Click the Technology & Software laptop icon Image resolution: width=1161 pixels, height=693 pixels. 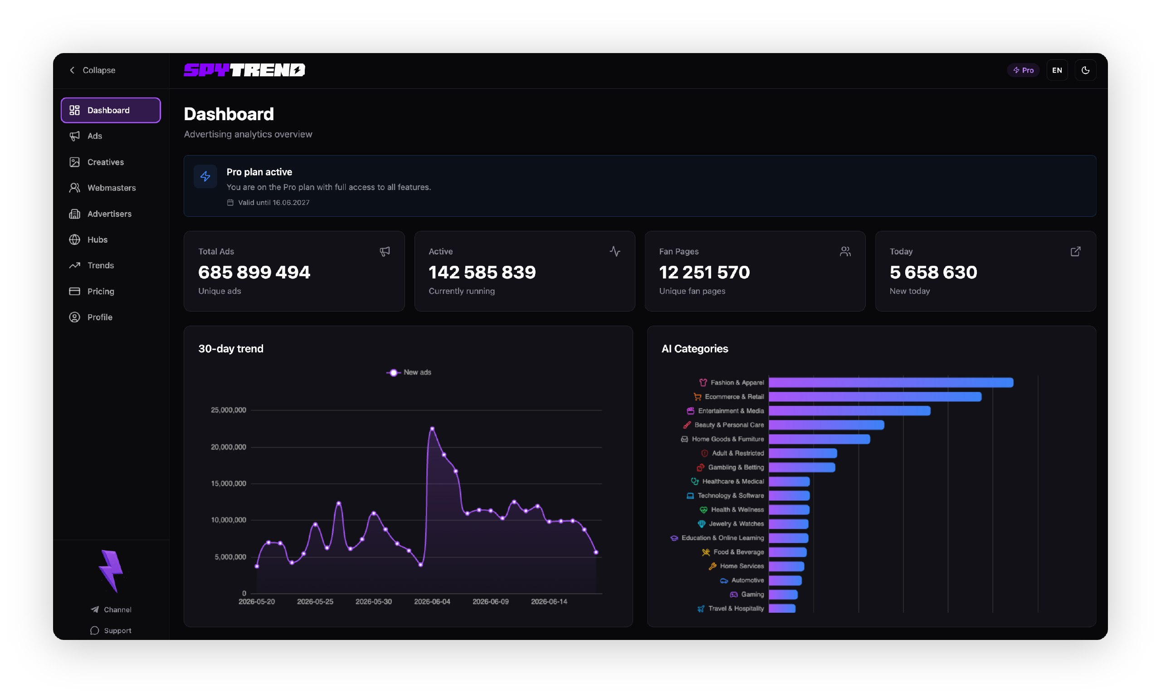[690, 496]
